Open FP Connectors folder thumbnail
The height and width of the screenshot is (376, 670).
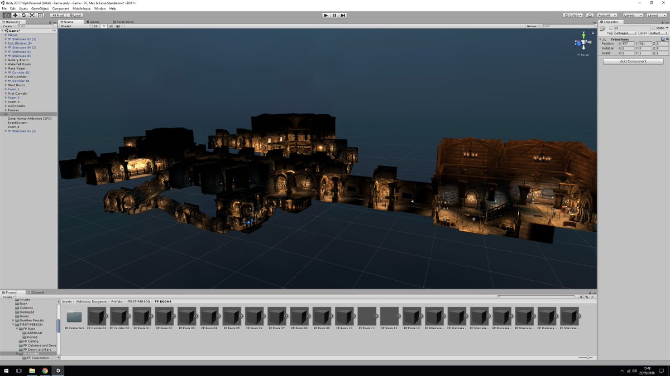(74, 316)
